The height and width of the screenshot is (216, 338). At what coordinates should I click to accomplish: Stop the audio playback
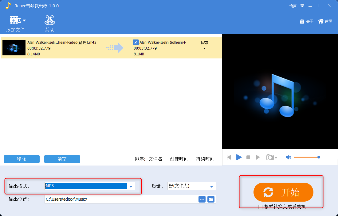[x=248, y=157]
